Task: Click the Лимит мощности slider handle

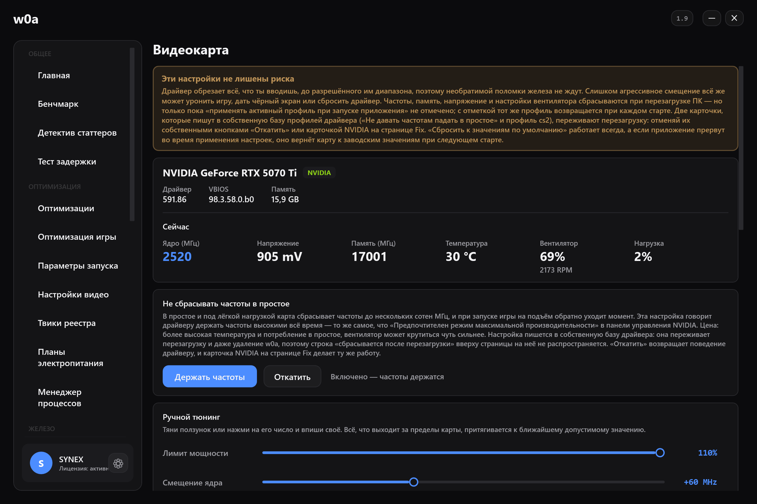Action: [660, 453]
